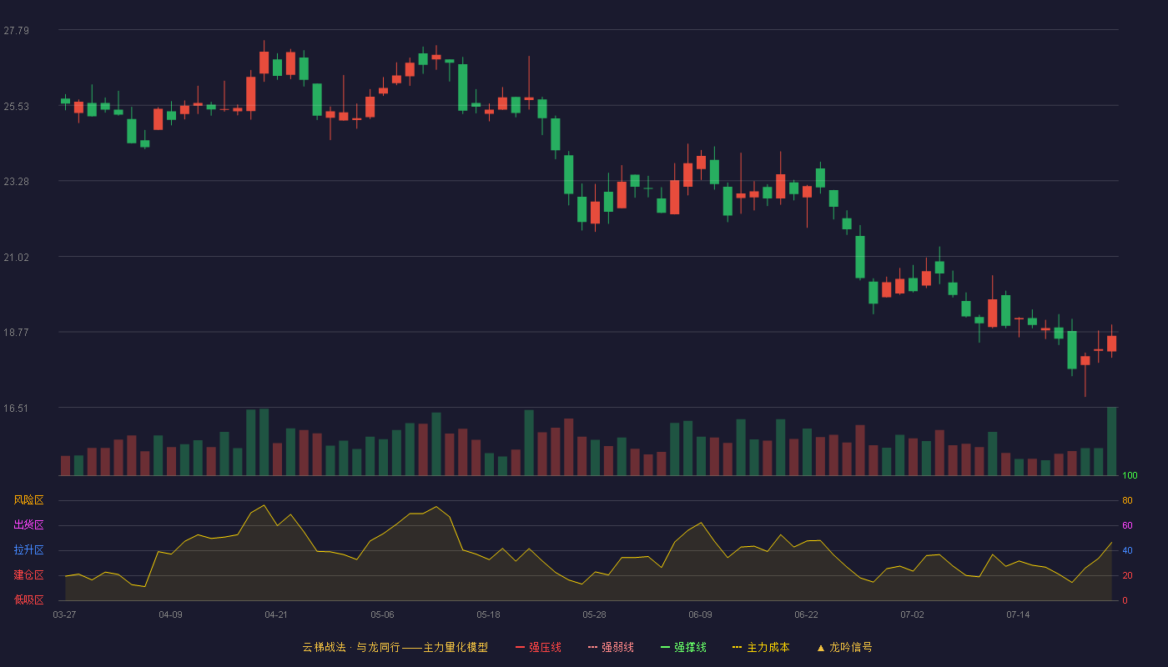
Task: Click the 18.77 price axis label
Action: point(16,333)
